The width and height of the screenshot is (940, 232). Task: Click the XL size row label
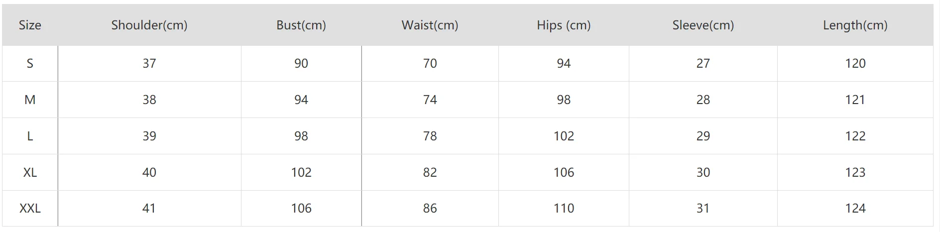pos(30,172)
